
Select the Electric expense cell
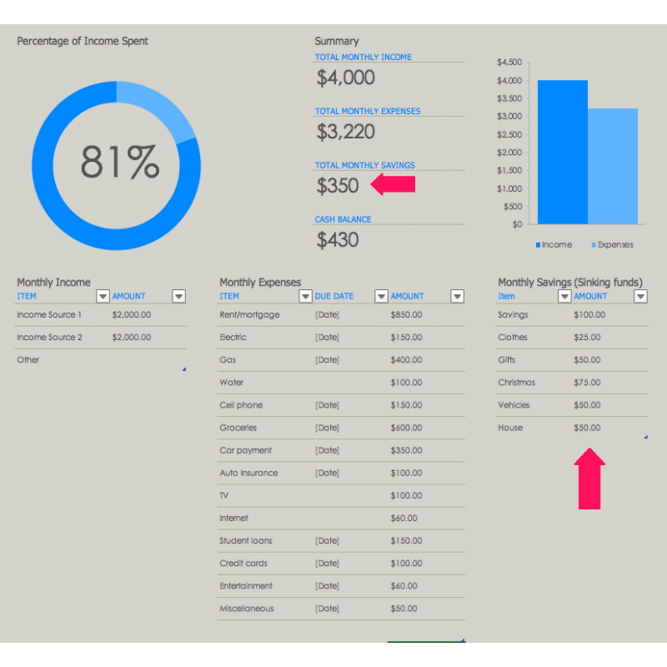(x=233, y=338)
